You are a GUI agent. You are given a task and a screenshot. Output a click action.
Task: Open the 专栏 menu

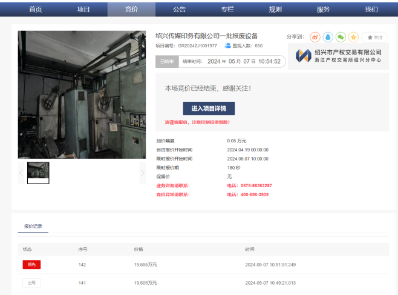coord(227,10)
